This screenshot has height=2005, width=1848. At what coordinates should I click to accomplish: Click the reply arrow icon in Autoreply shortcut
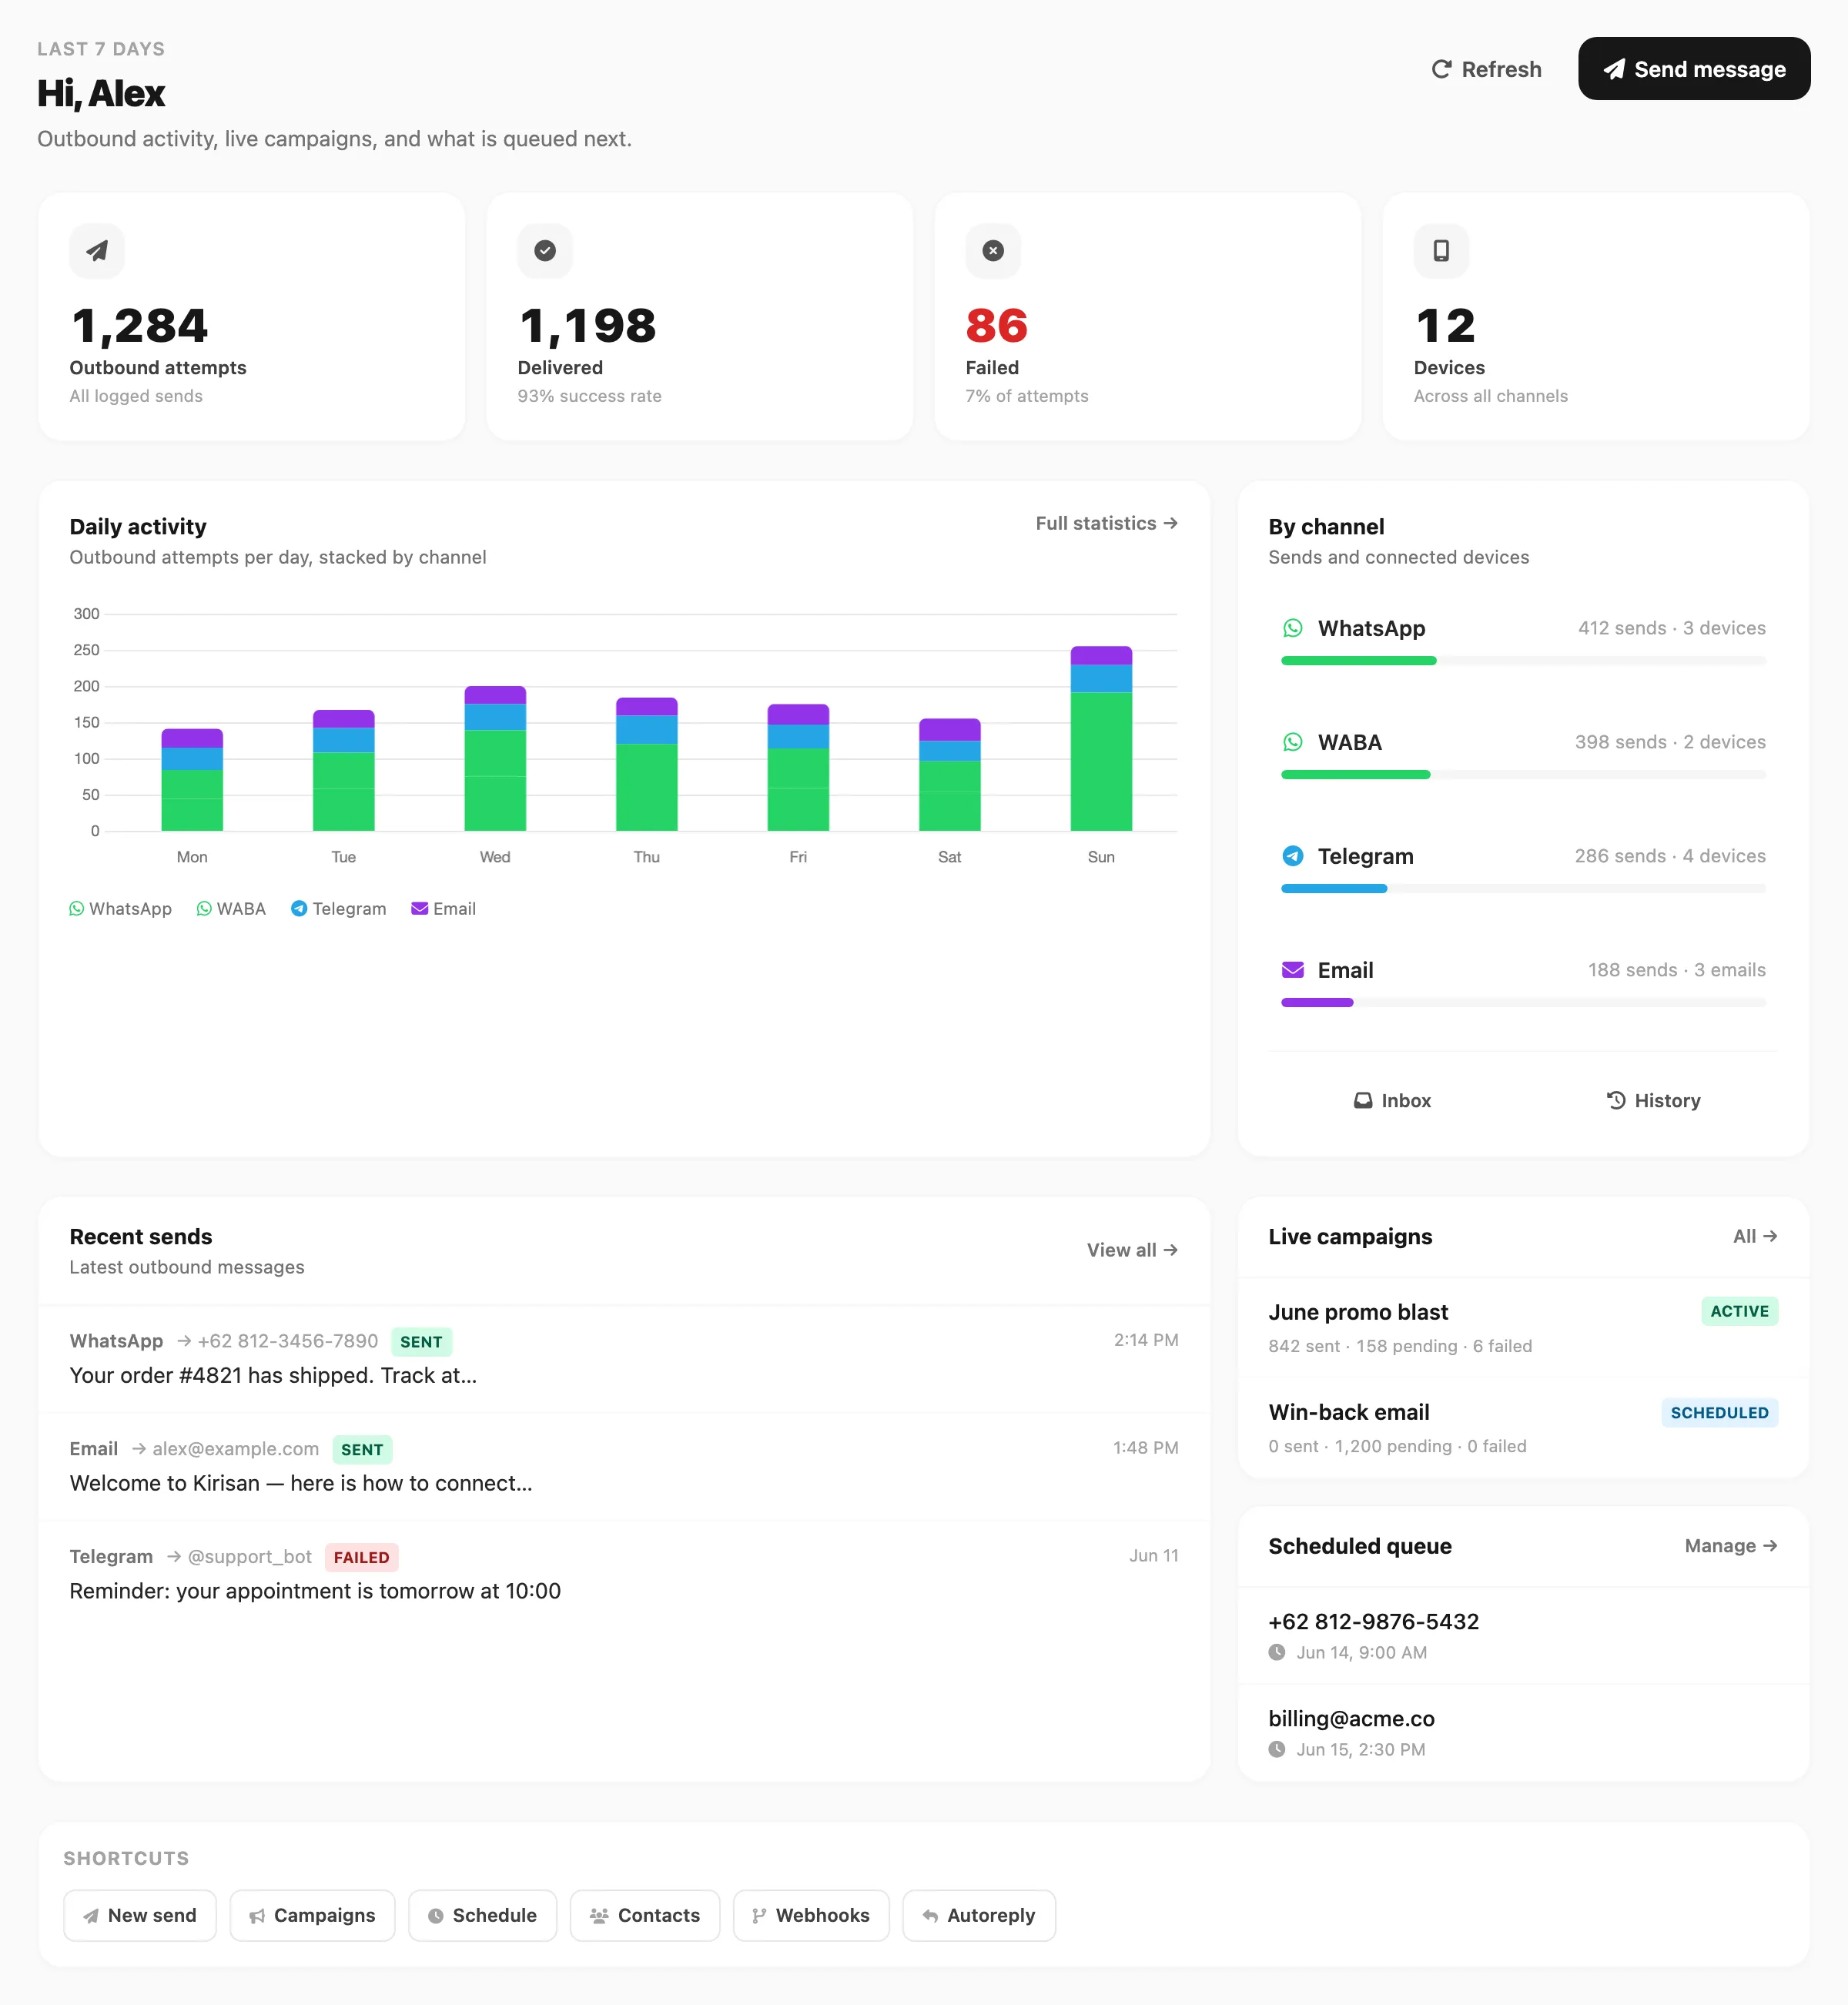coord(930,1916)
